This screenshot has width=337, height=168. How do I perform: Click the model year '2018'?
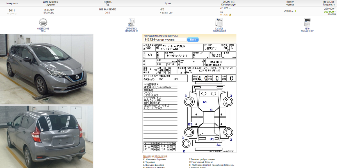tap(108, 13)
